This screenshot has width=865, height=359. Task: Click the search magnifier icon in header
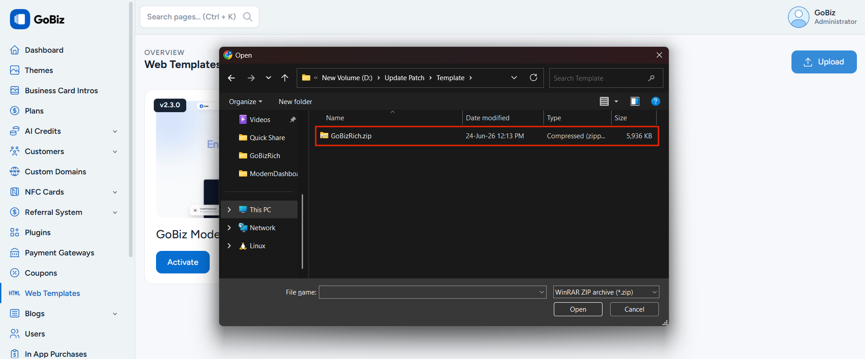[248, 17]
